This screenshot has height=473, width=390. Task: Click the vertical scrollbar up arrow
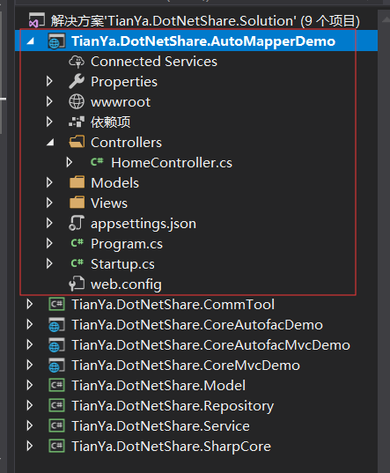[x=386, y=19]
